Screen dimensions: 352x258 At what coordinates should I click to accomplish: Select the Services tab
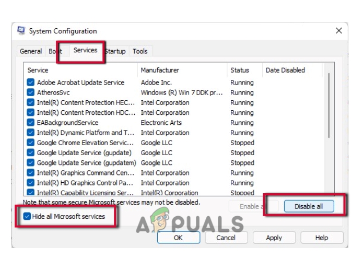tap(85, 50)
